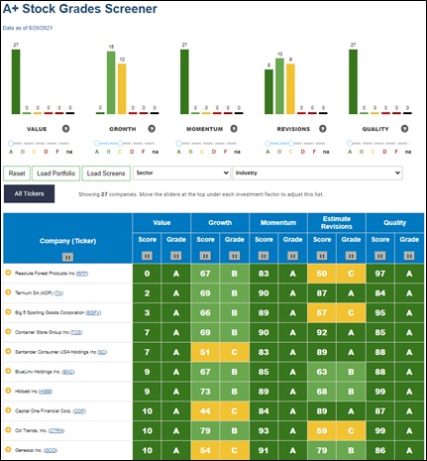This screenshot has width=427, height=461.
Task: Click the Load Screens button
Action: (x=106, y=173)
